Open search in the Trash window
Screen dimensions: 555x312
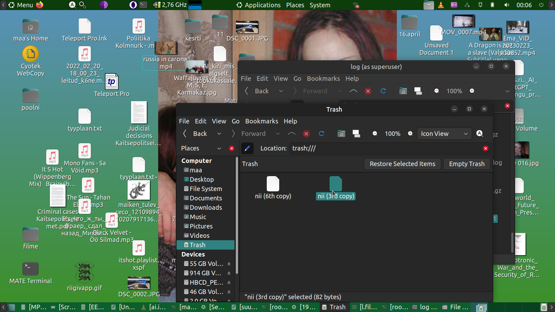pos(480,134)
